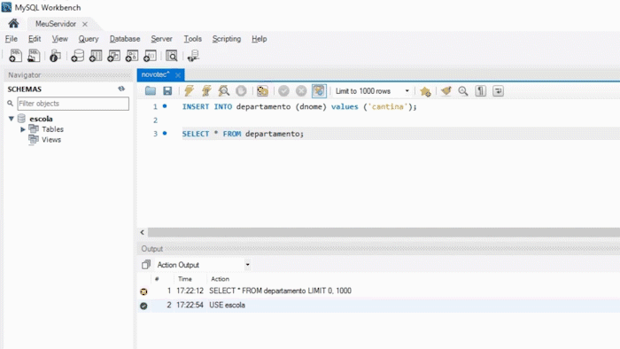Toggle invisible characters pilcrow icon
The image size is (620, 349).
click(x=480, y=91)
